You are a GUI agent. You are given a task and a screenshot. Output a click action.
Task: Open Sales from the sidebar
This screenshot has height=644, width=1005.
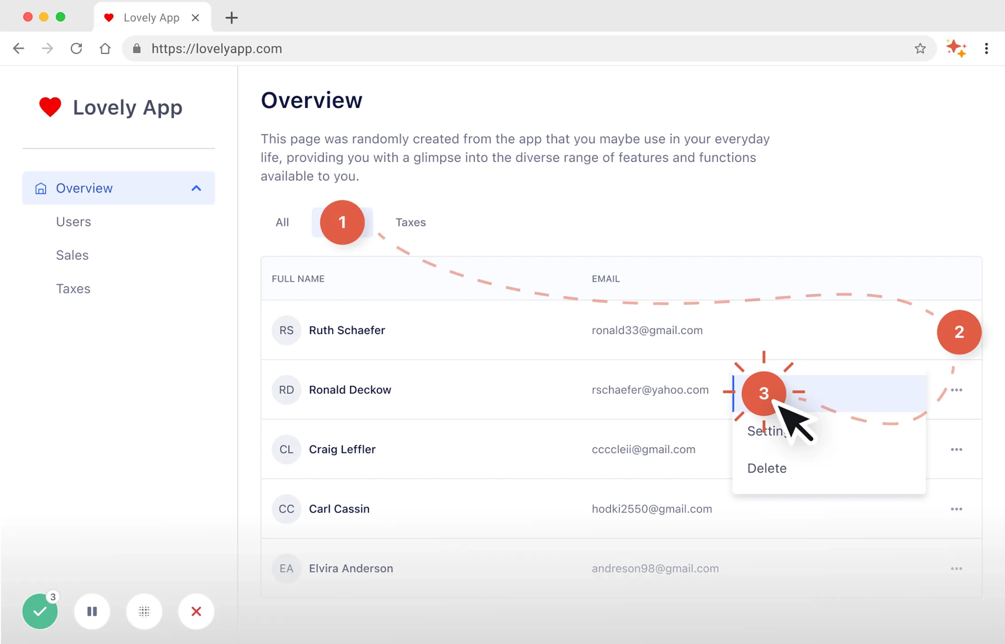click(x=72, y=255)
